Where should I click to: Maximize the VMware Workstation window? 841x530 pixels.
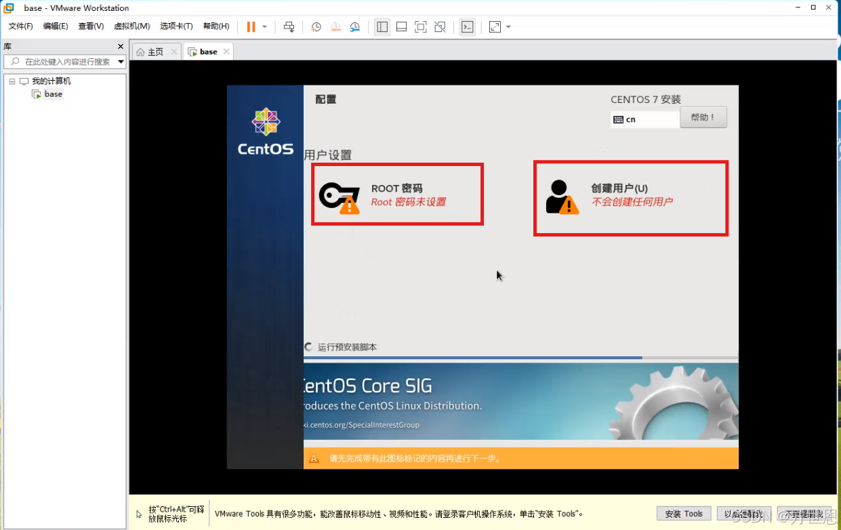(813, 7)
